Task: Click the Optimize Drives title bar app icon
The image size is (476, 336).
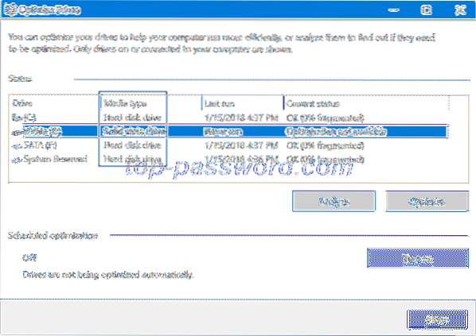Action: click(x=10, y=10)
